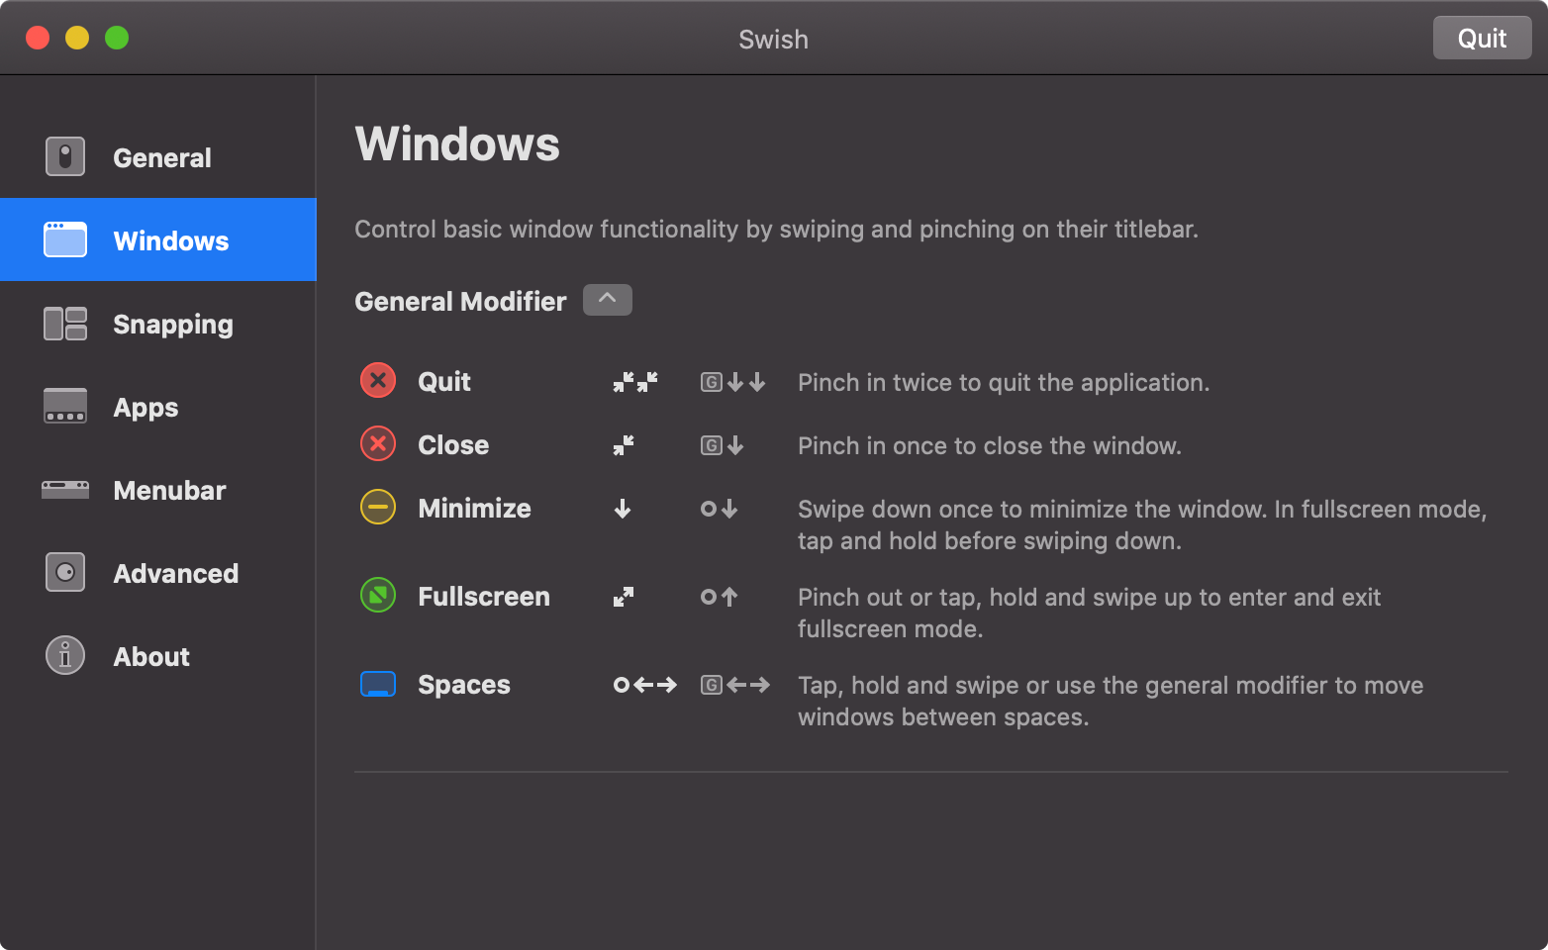This screenshot has height=950, width=1548.
Task: Click the Advanced icon in sidebar
Action: pyautogui.click(x=65, y=572)
